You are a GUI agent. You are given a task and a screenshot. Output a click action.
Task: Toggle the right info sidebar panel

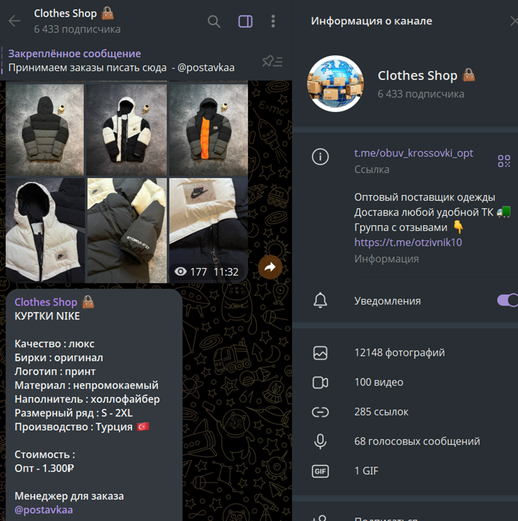point(245,22)
